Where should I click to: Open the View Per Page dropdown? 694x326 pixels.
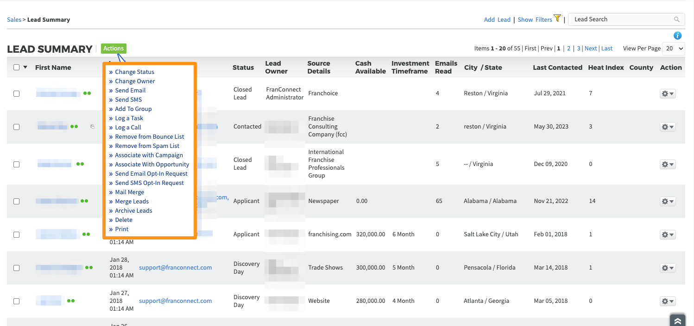point(674,49)
